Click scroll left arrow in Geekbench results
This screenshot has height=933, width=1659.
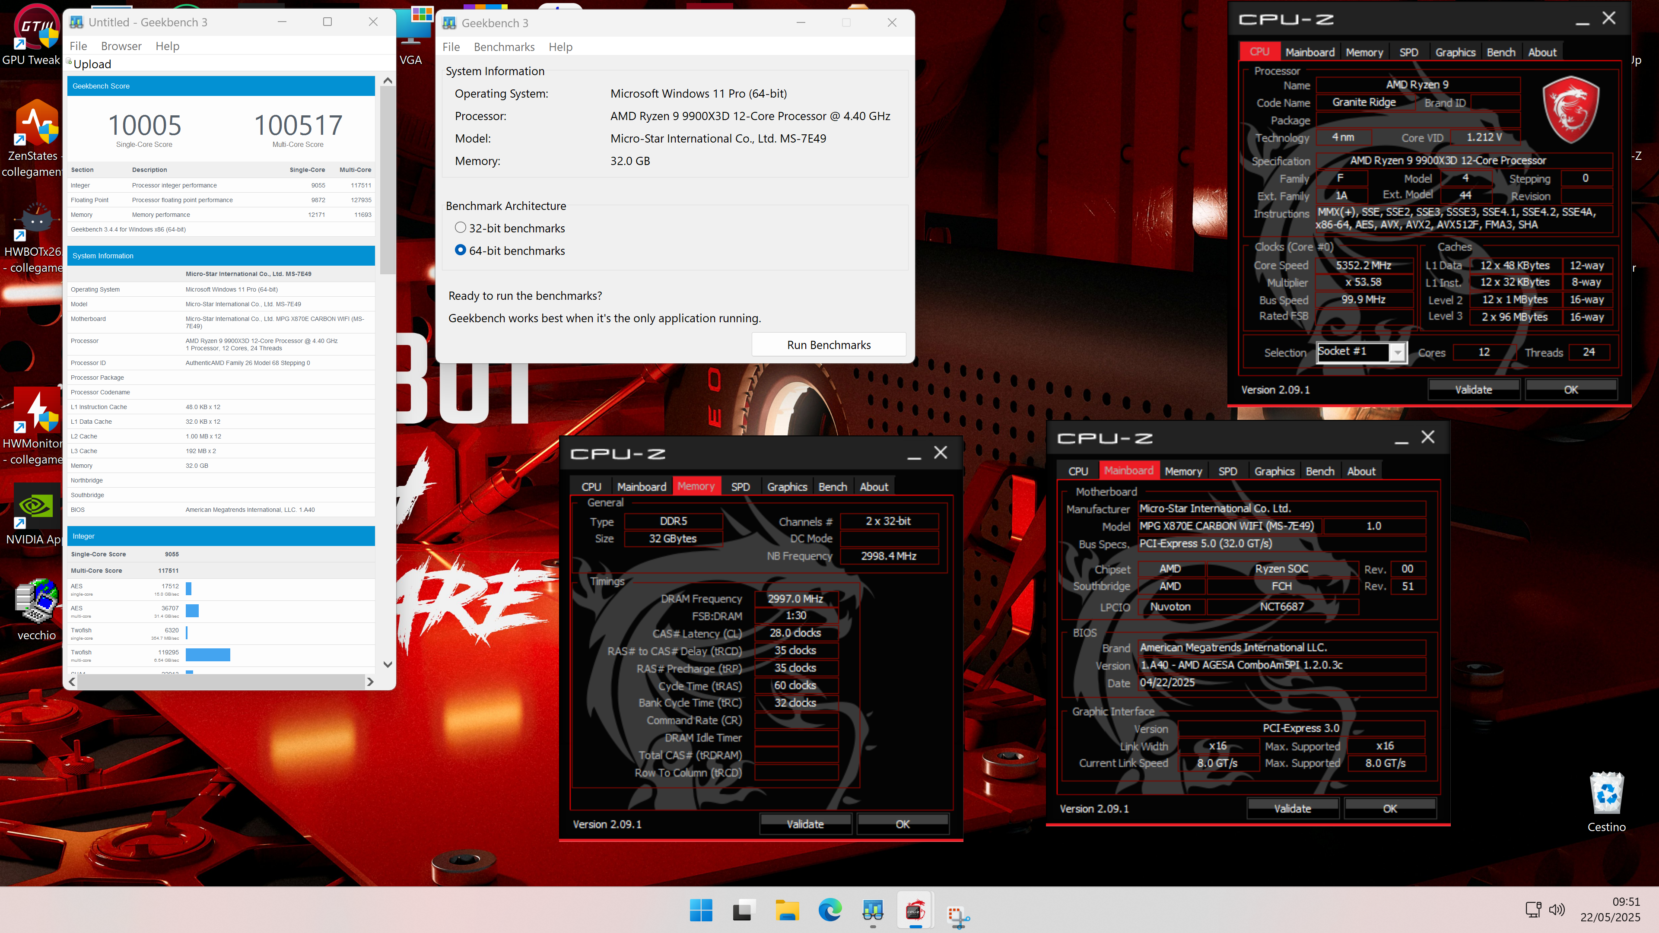point(71,681)
